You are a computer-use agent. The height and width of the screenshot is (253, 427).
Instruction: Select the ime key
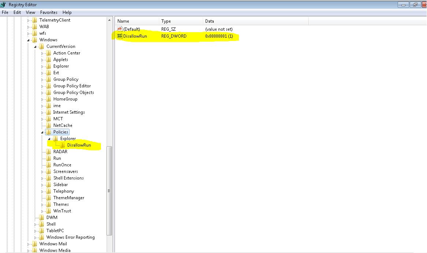(x=57, y=106)
